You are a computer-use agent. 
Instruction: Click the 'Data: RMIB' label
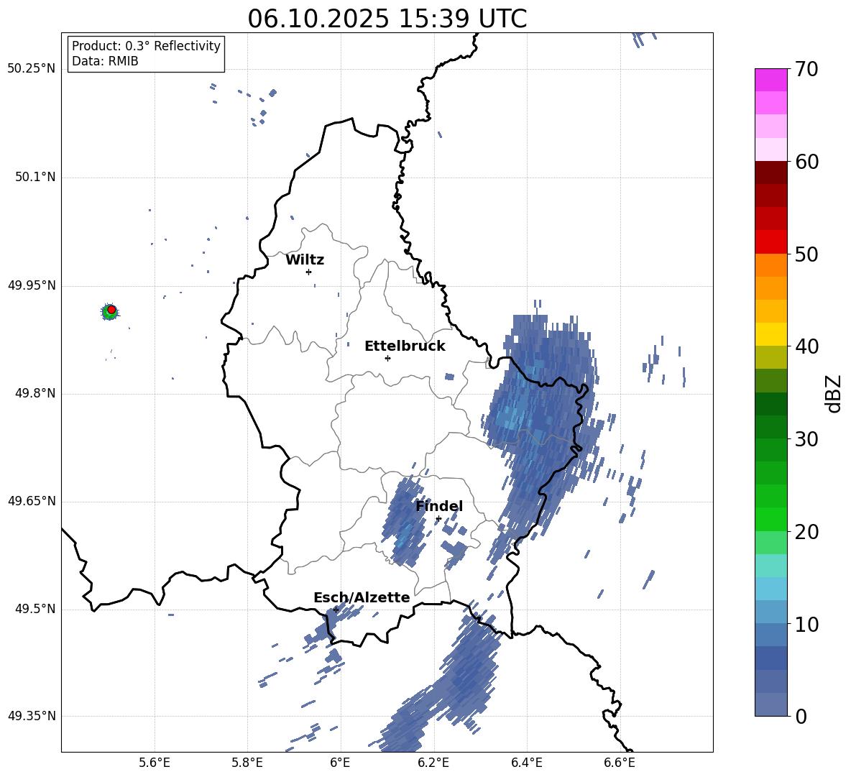pos(105,61)
